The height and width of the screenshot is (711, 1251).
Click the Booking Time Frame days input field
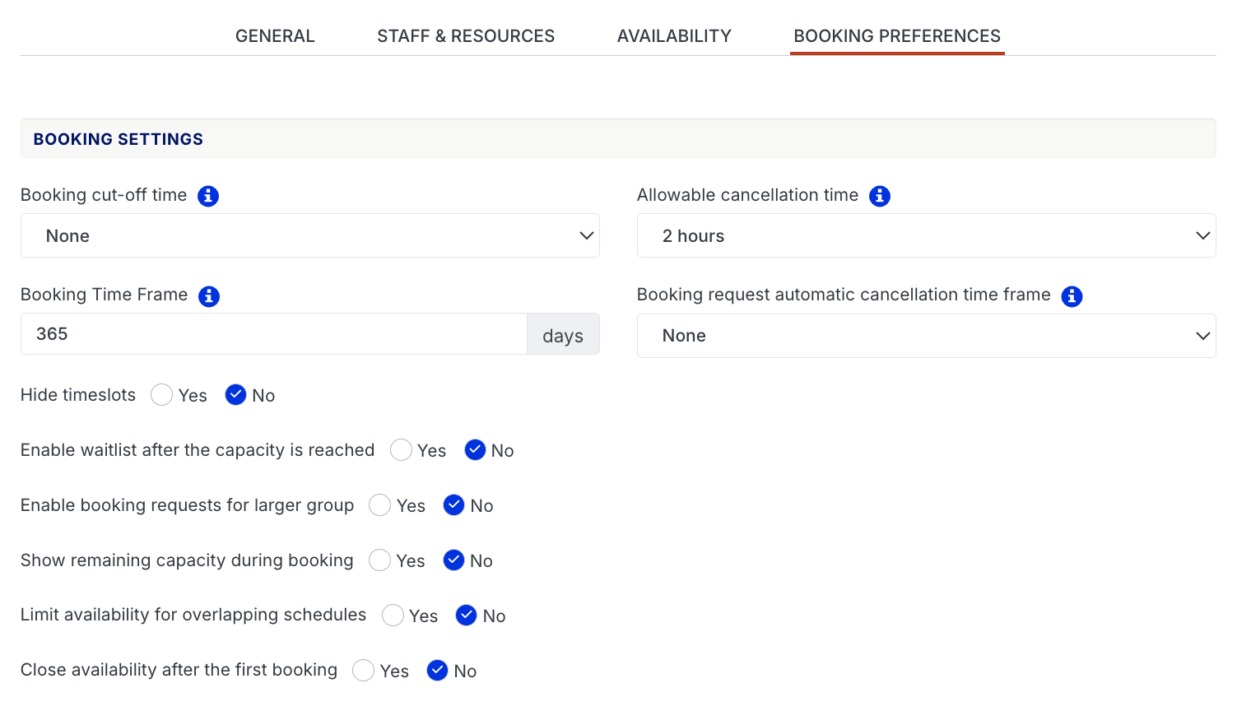[x=273, y=334]
